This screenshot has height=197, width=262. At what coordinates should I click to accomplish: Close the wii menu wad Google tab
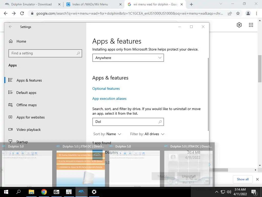182,5
